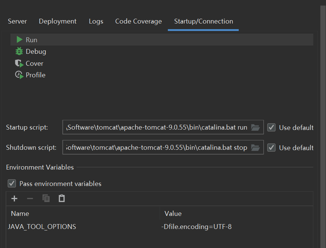Add a new environment variable
This screenshot has height=248, width=326.
[x=15, y=198]
